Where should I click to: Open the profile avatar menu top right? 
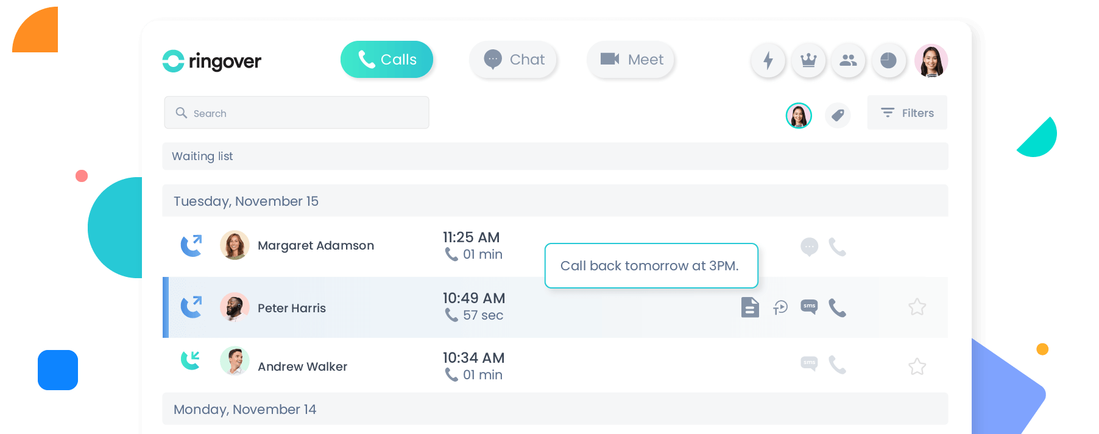coord(931,60)
